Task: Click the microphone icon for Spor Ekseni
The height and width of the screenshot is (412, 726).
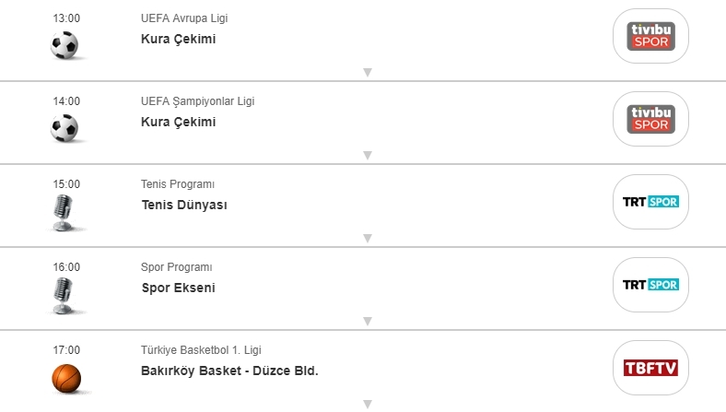Action: coord(63,296)
